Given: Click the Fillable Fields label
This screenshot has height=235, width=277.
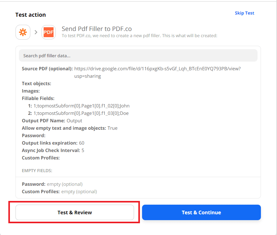Looking at the screenshot, I should (38, 98).
